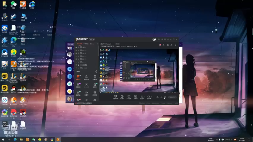Open the Tencent QQ penguin desktop shortcut
This screenshot has width=253, height=142.
click(14, 89)
